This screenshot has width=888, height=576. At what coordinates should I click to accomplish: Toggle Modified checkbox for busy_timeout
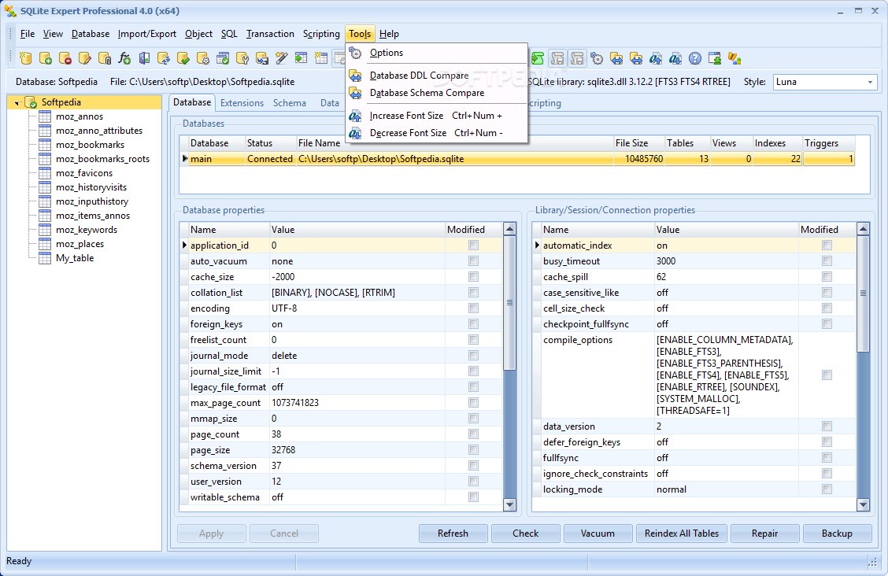coord(827,261)
